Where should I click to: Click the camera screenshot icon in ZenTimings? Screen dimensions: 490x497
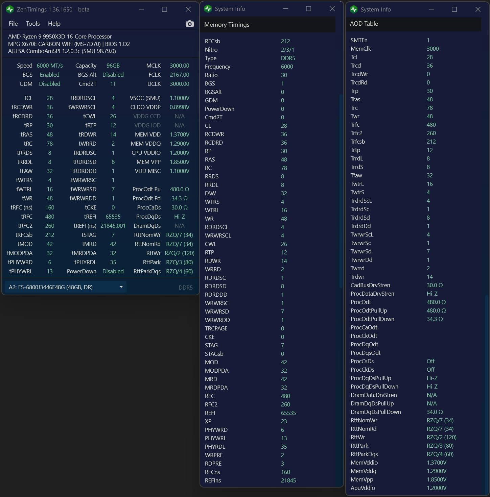tap(190, 24)
